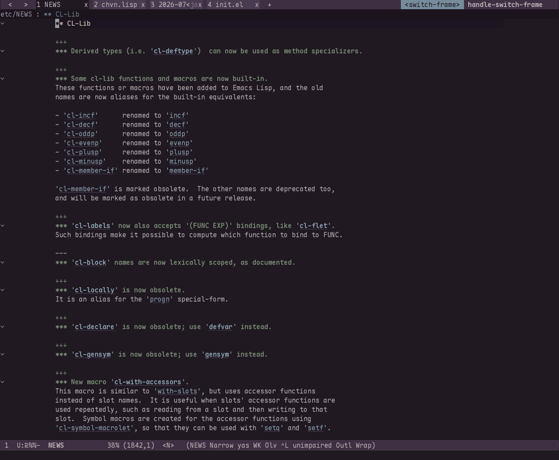Click the <switch-frame> key indicator
Screen dimensions: 559x460
432,5
